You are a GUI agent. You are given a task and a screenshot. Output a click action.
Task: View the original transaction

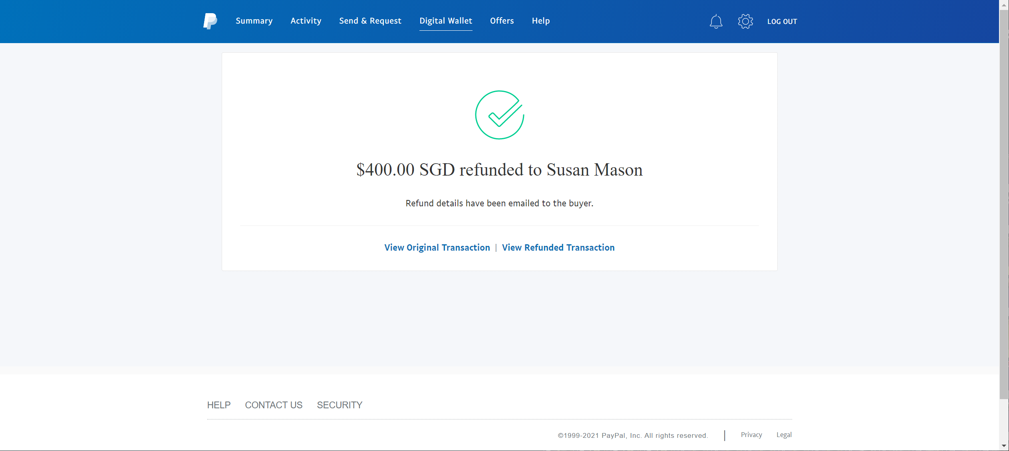tap(437, 247)
